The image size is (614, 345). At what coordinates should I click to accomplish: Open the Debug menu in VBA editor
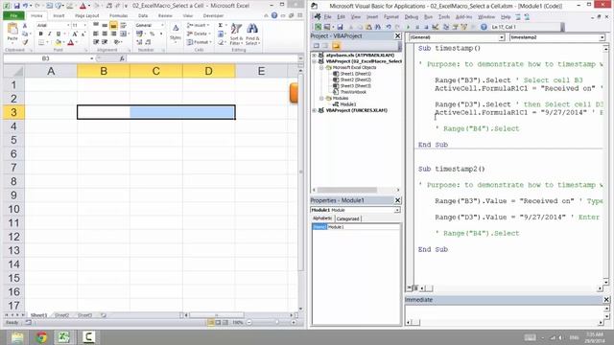412,17
